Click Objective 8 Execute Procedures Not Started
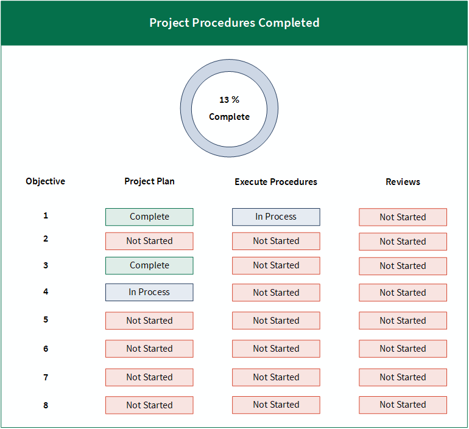The height and width of the screenshot is (429, 469). tap(276, 405)
